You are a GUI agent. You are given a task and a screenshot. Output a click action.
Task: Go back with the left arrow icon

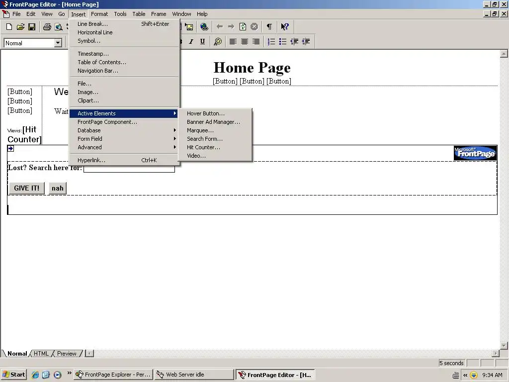(x=220, y=27)
